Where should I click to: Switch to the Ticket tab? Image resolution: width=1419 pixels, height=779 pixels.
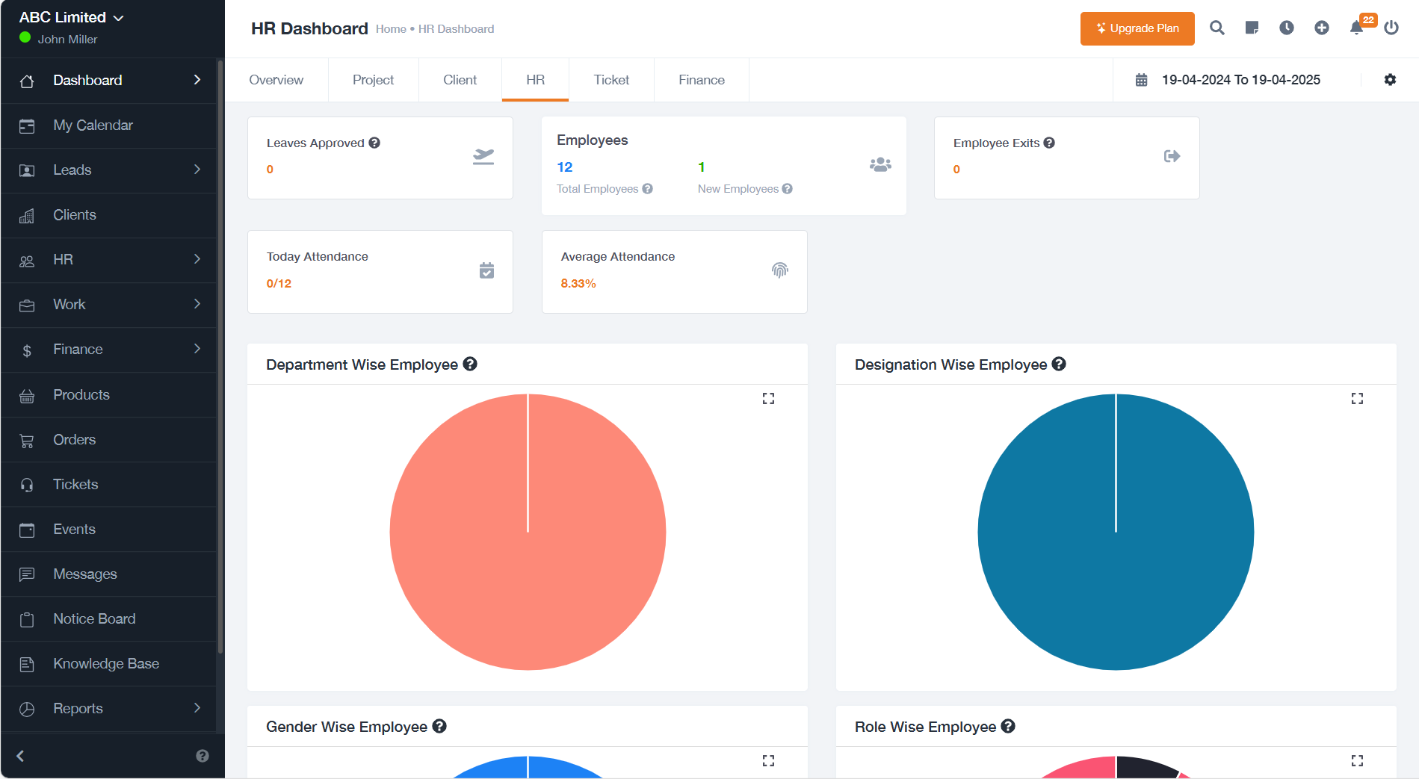[611, 80]
